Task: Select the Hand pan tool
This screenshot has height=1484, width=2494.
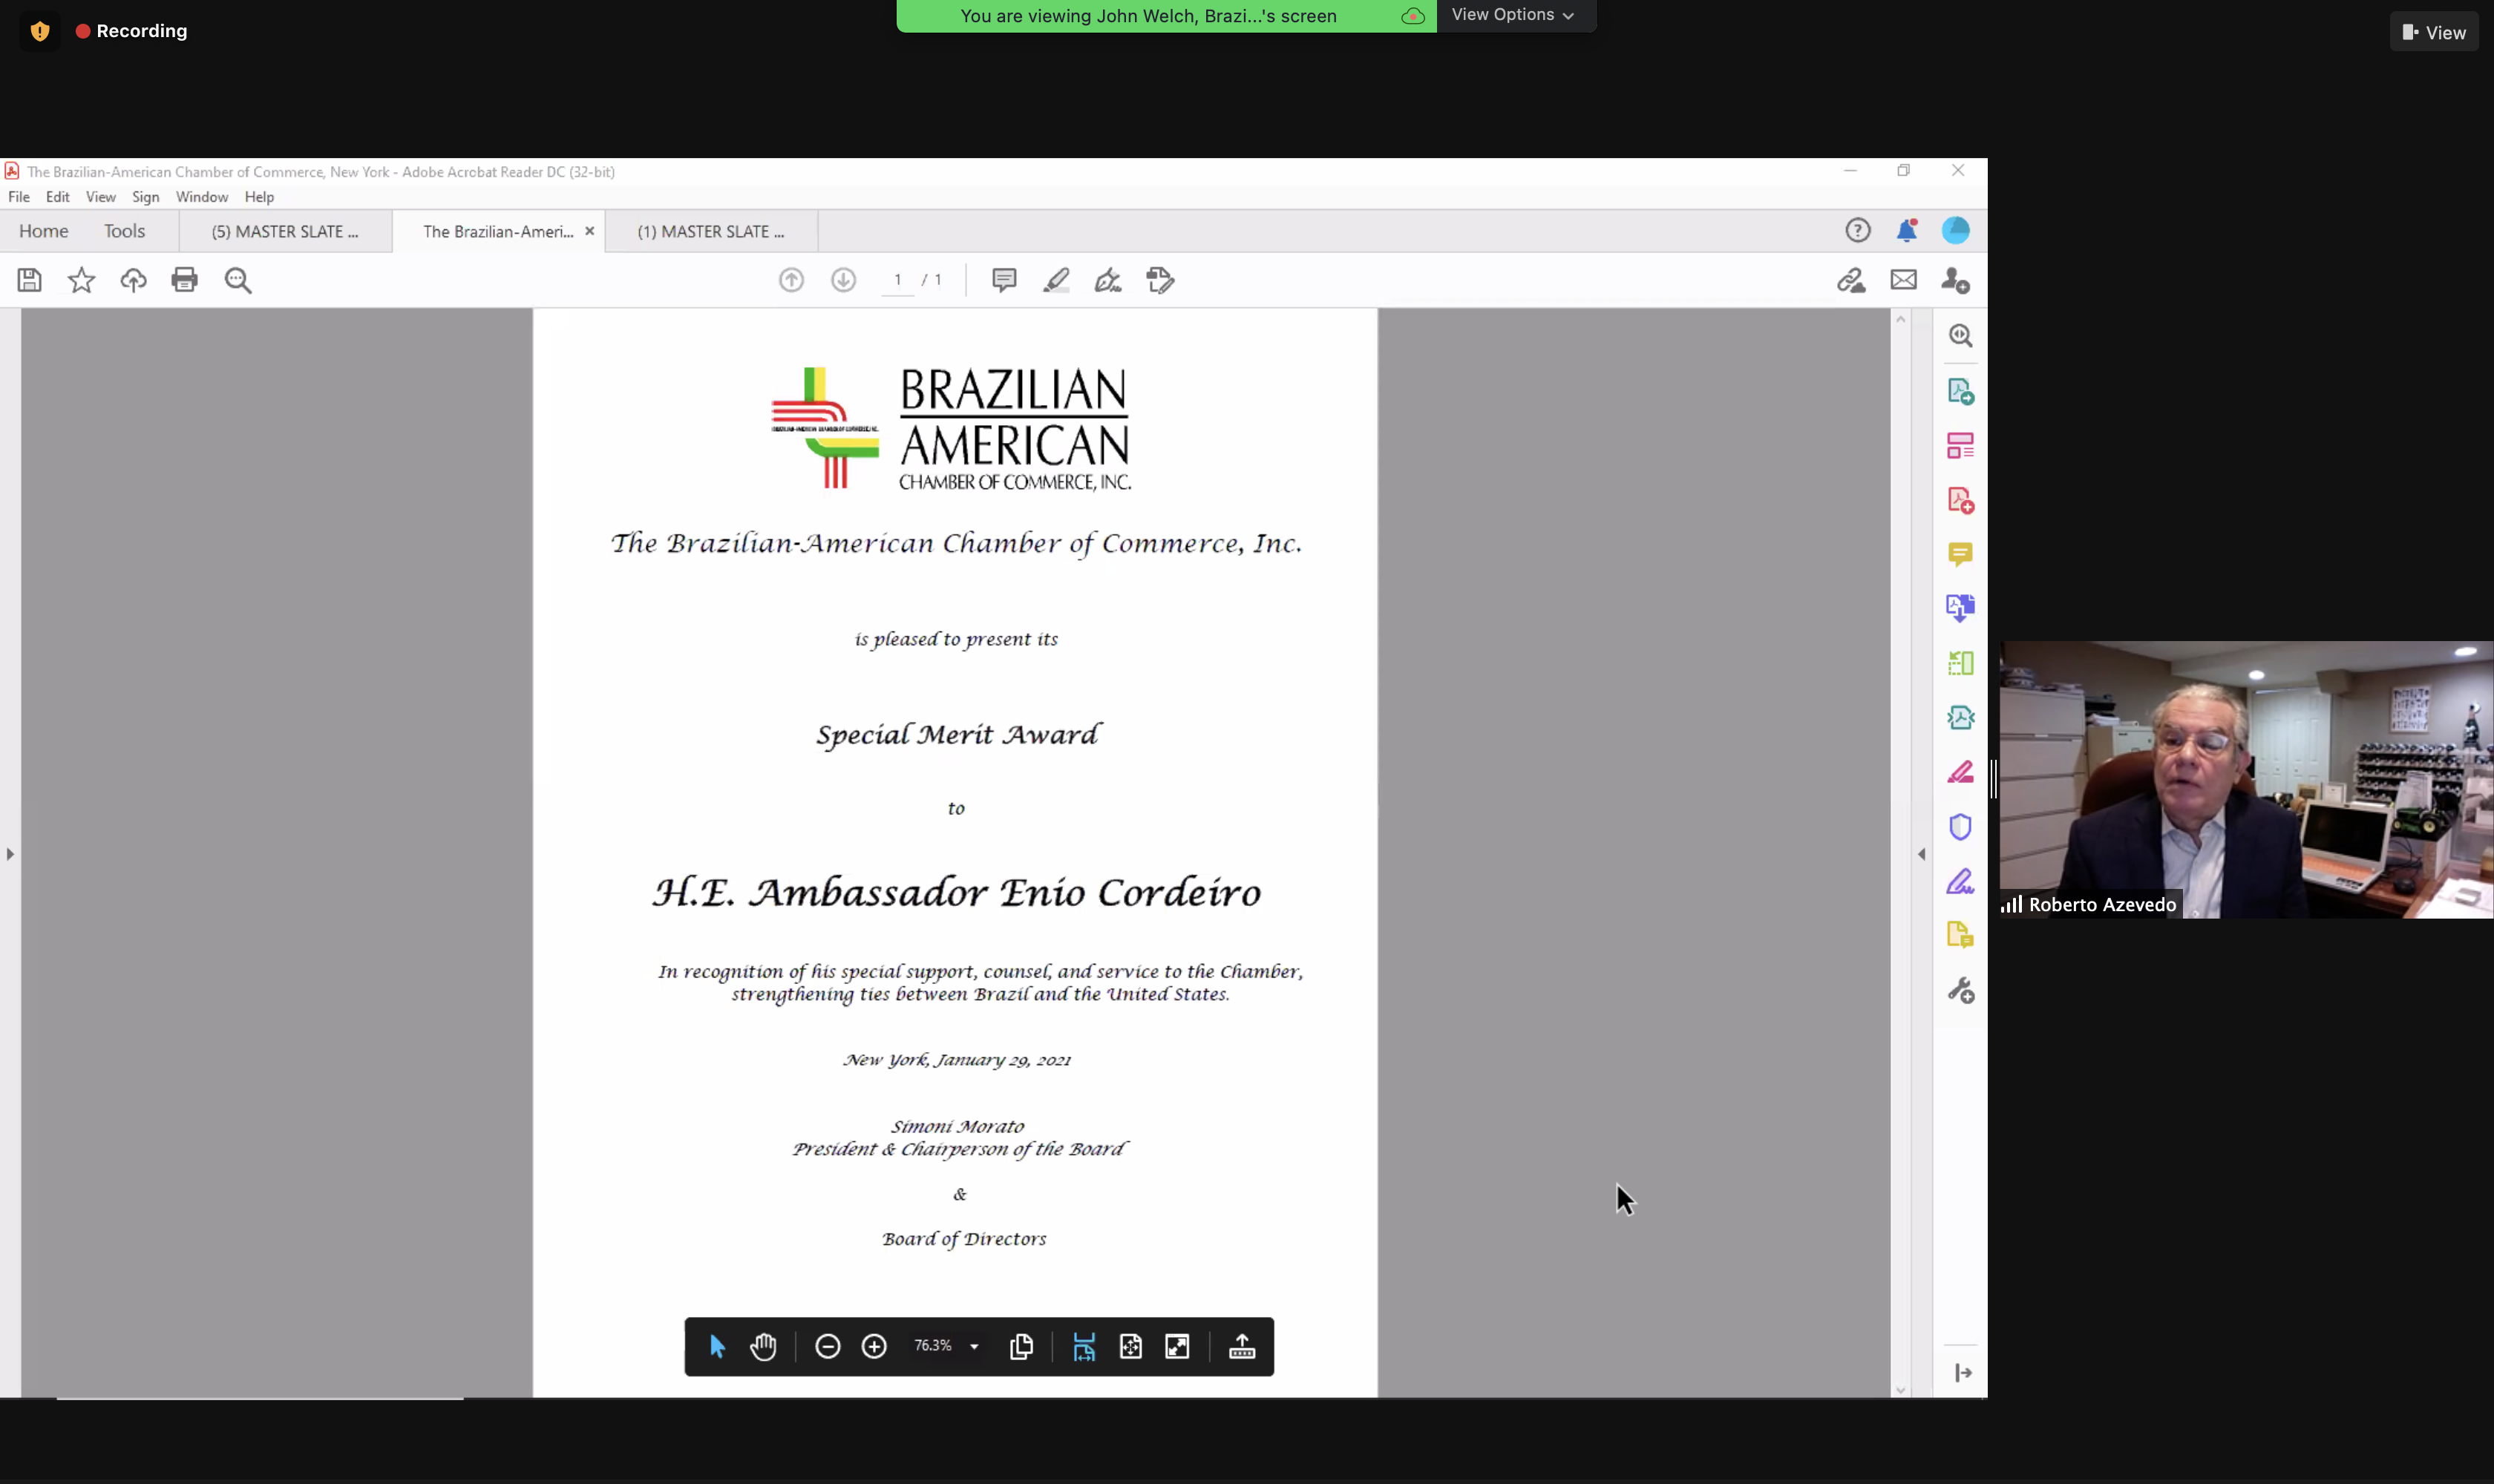Action: 763,1347
